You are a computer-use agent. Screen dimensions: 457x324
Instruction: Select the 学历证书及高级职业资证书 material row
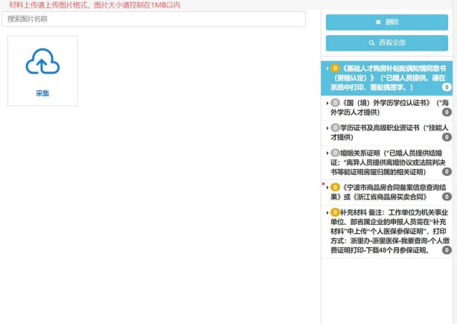pyautogui.click(x=387, y=133)
